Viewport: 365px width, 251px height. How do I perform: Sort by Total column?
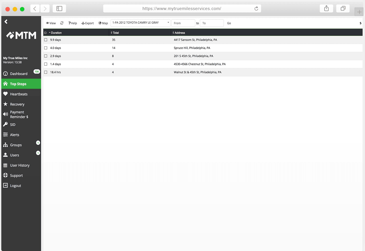(x=115, y=33)
